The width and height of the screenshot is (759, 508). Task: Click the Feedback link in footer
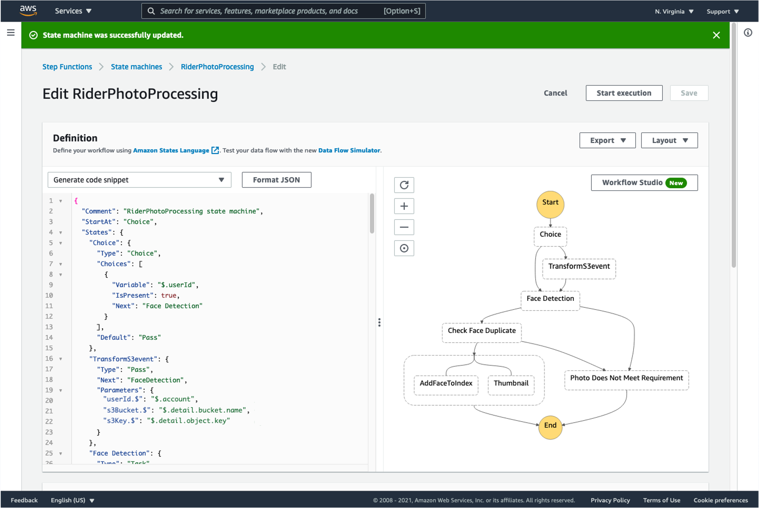point(24,500)
